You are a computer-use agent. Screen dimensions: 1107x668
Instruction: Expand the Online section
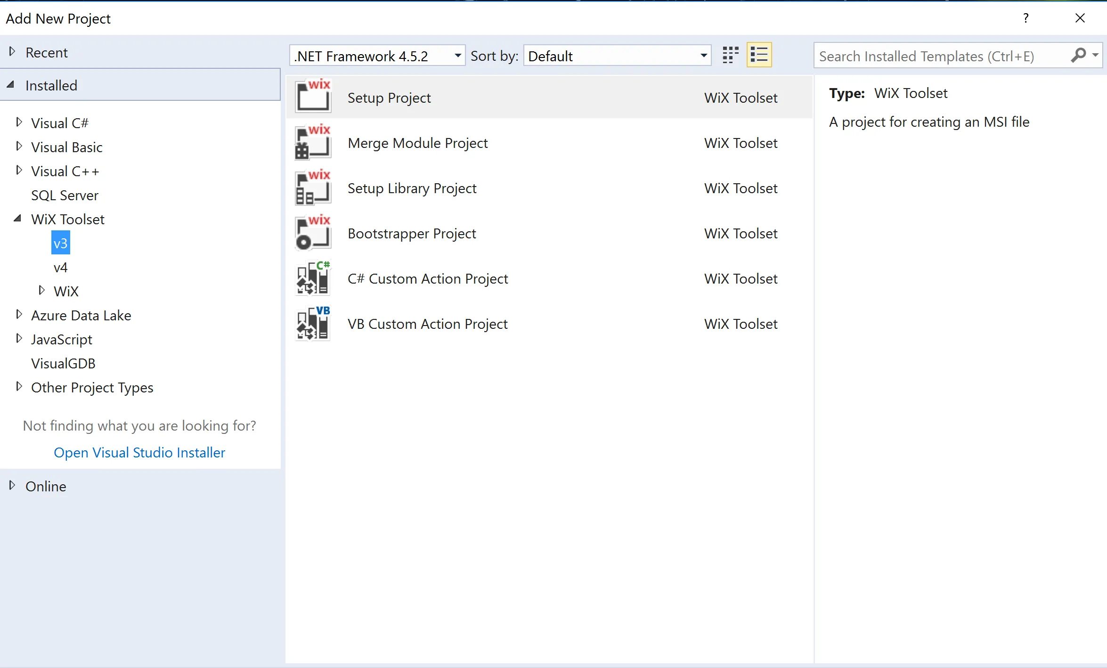tap(12, 485)
